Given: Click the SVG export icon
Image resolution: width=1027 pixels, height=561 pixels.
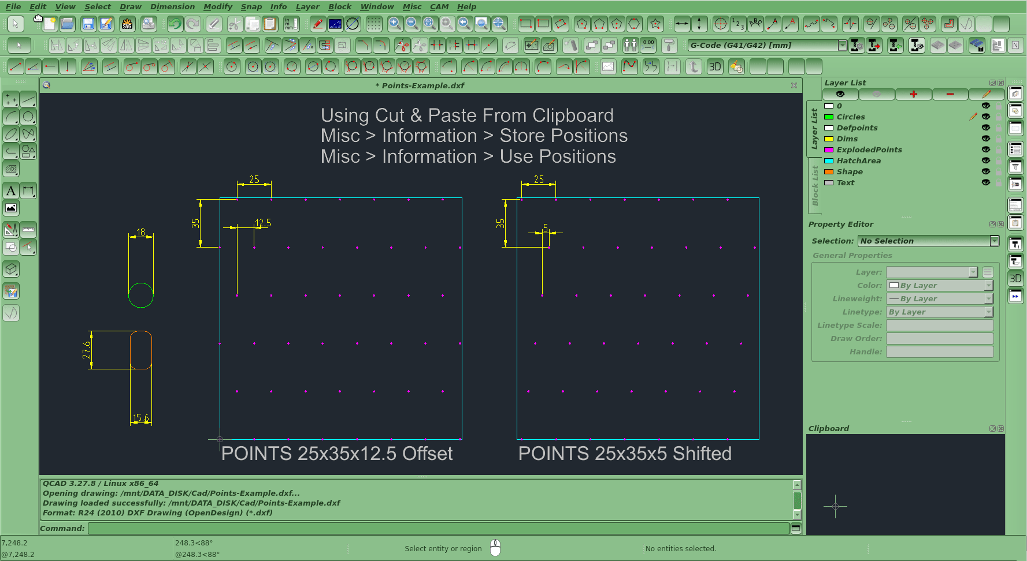Looking at the screenshot, I should [127, 24].
